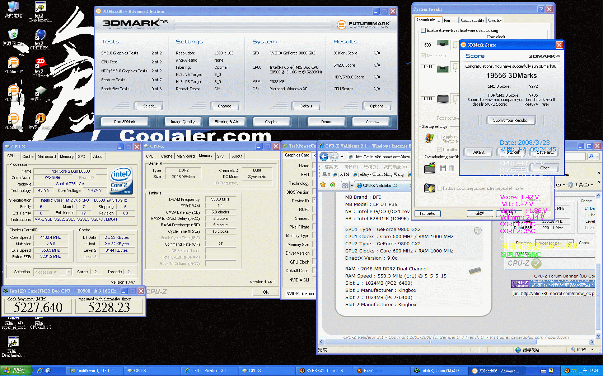Screen dimensions: 603x376
Task: Switch to the SPD tab in the memory CPU-Z window
Action: (220, 156)
